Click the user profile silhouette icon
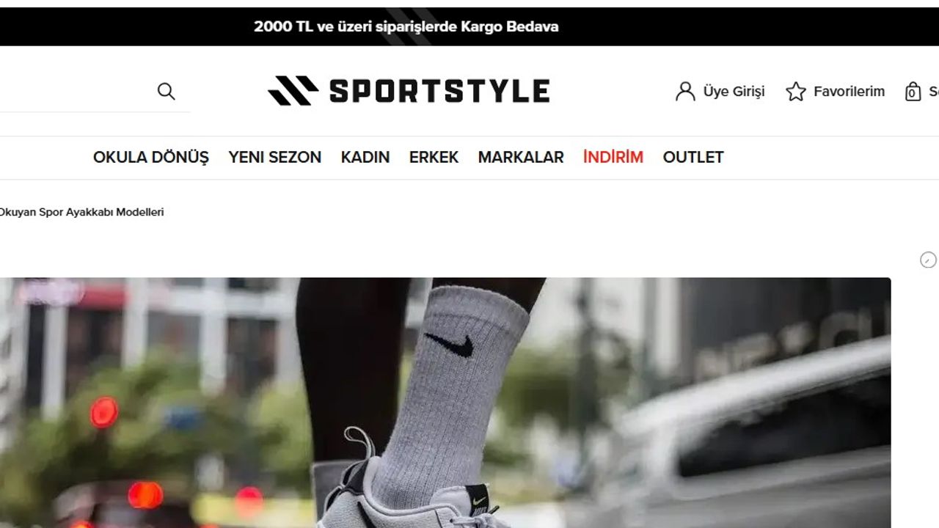Image resolution: width=939 pixels, height=528 pixels. [x=685, y=92]
